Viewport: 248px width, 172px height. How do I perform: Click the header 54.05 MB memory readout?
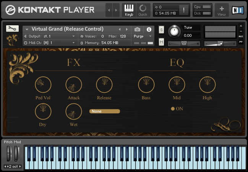click(x=167, y=13)
